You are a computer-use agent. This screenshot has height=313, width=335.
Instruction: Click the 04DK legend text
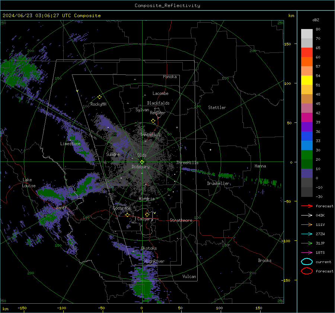pyautogui.click(x=320, y=215)
